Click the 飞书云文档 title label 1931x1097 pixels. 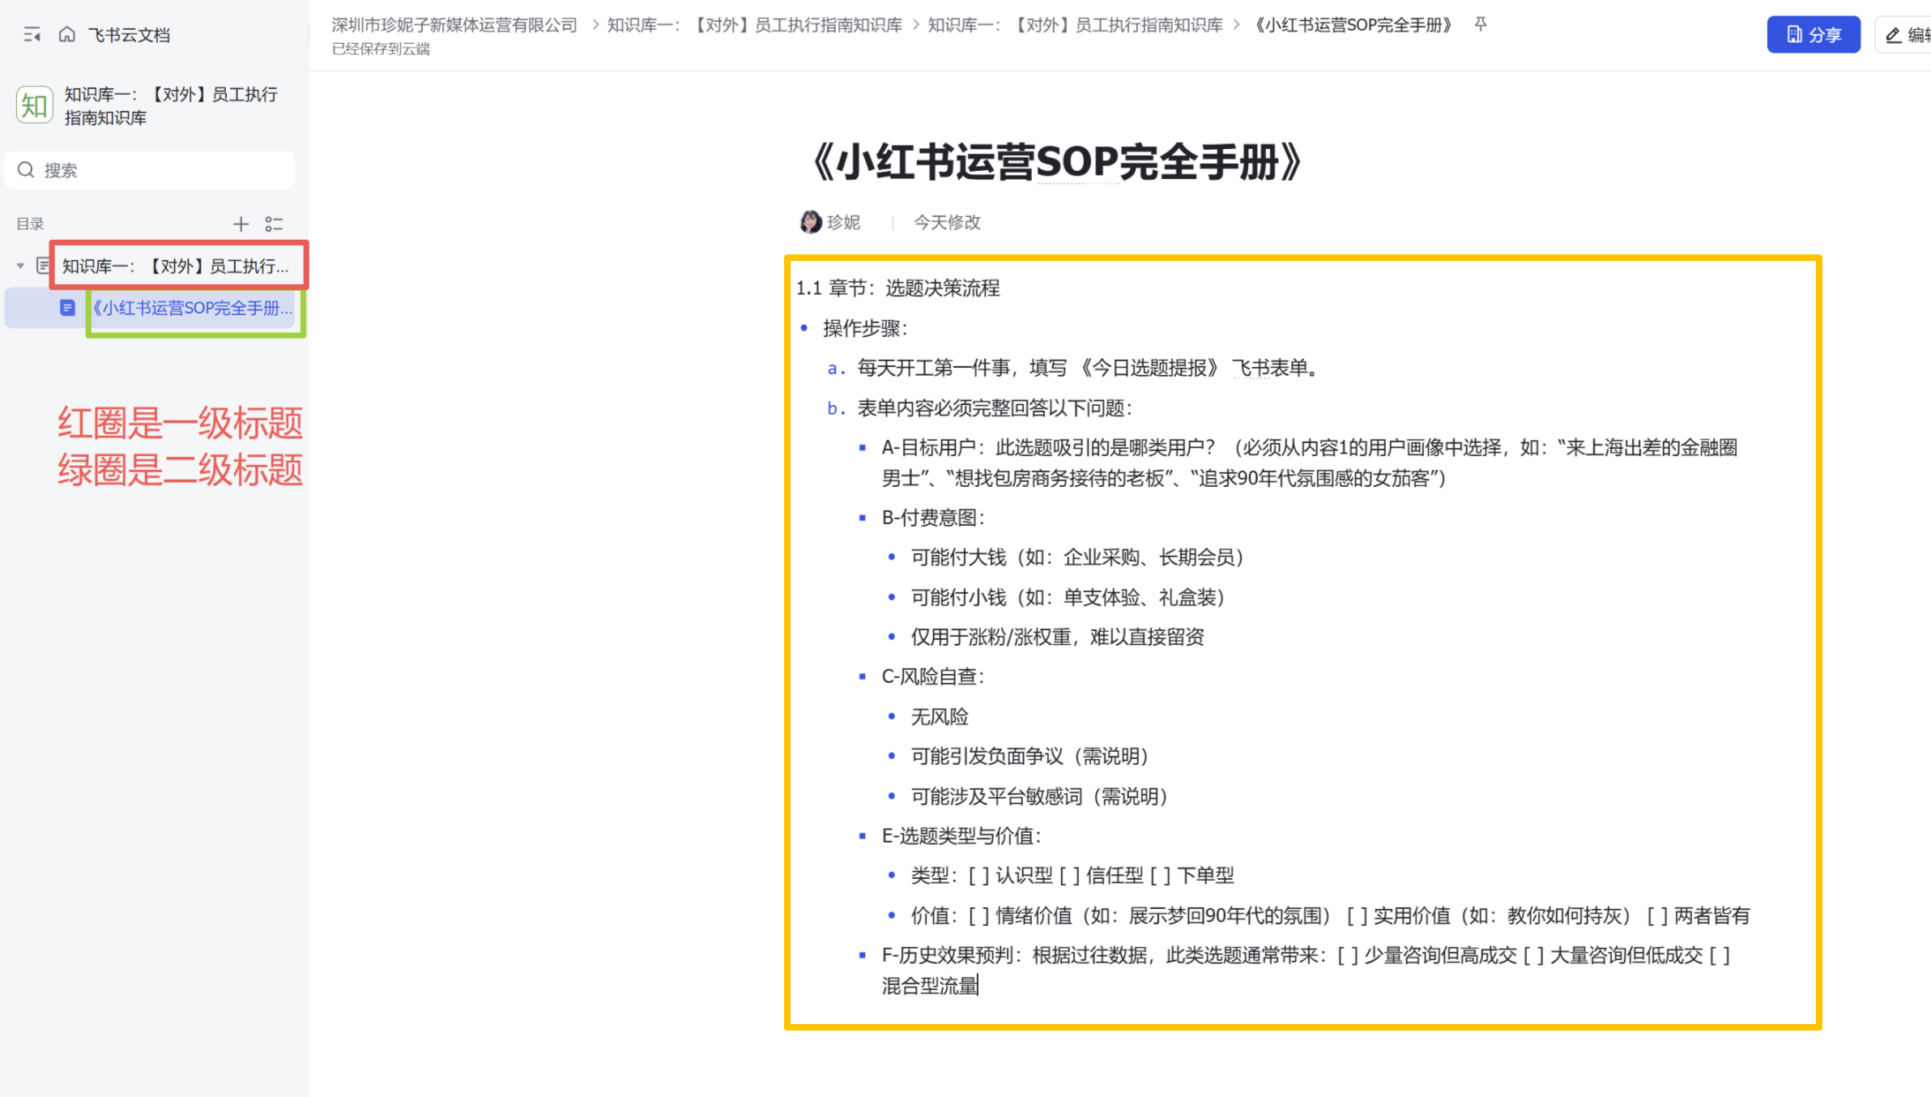[129, 35]
